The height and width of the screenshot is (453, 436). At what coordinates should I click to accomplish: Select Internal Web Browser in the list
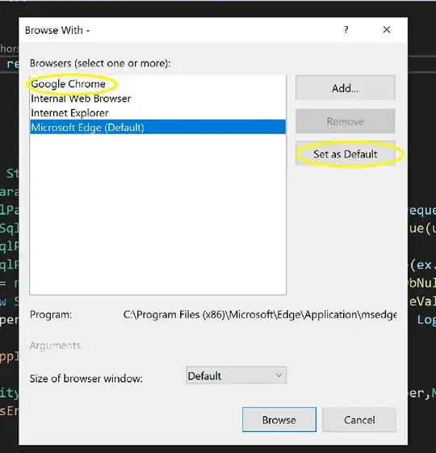pos(157,99)
